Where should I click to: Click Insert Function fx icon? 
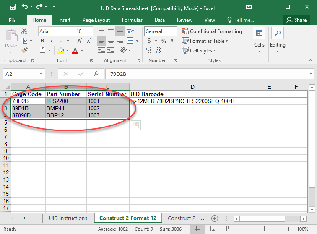(x=96, y=74)
